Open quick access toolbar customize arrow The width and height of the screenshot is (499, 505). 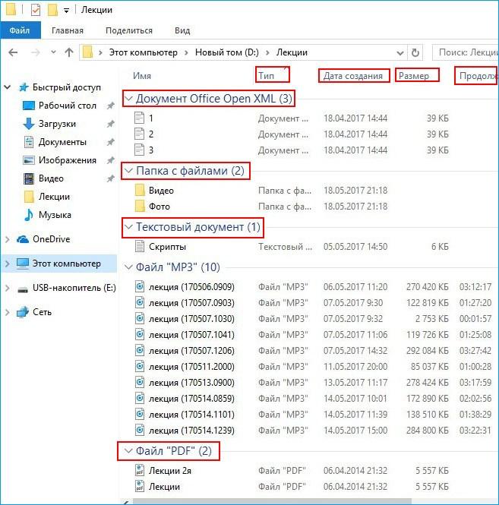point(66,11)
